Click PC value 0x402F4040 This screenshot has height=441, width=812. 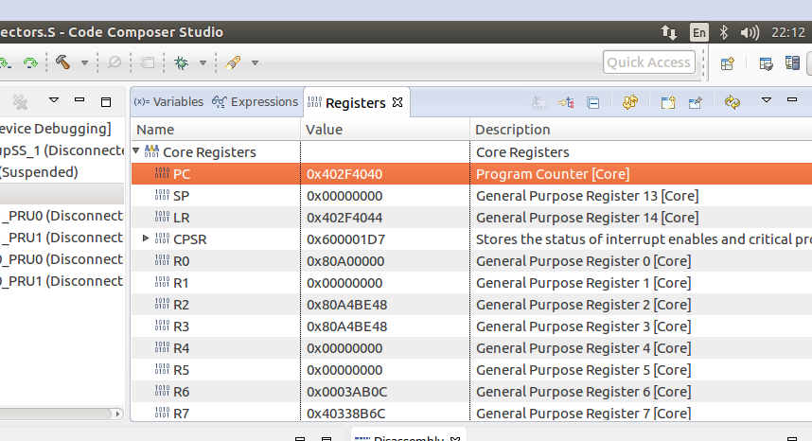coord(344,174)
